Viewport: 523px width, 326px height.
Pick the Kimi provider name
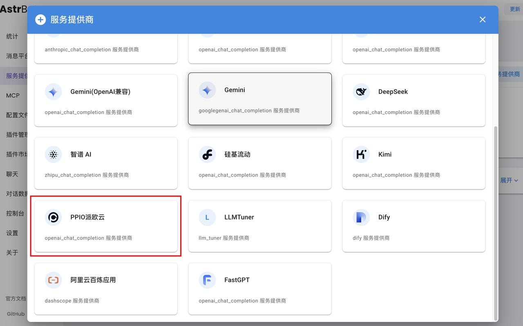[x=385, y=155]
